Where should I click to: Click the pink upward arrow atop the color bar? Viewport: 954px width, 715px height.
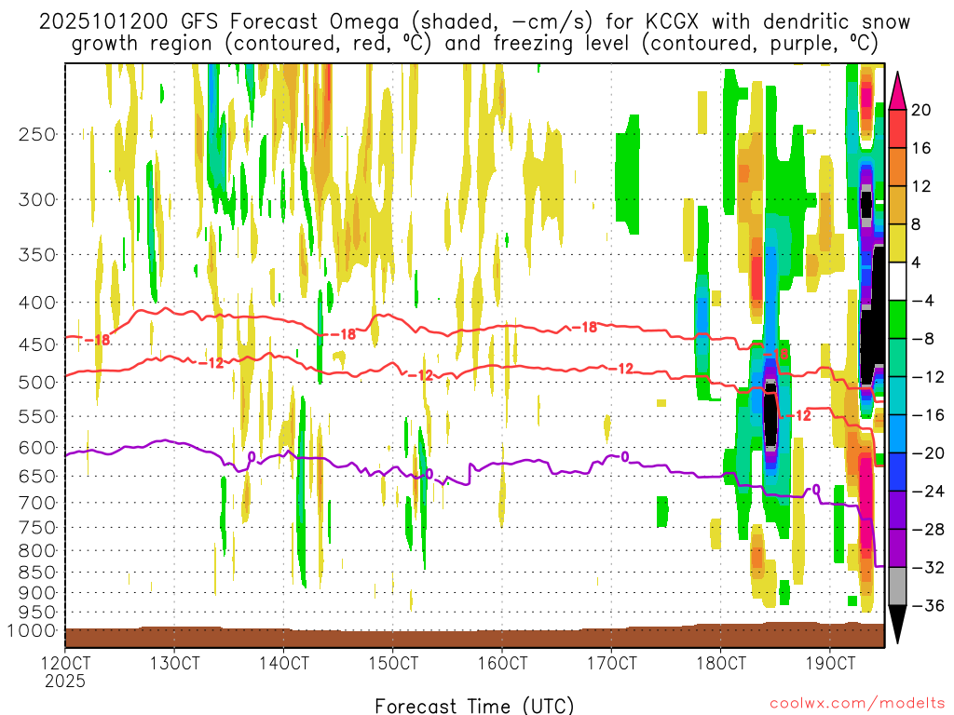pos(899,88)
